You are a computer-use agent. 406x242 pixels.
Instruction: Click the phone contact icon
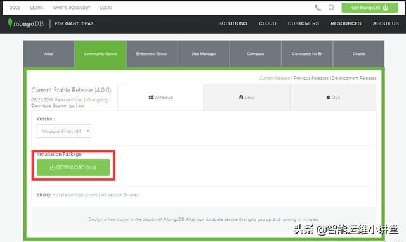coord(318,8)
